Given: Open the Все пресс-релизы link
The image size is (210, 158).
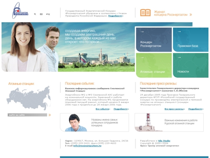Looking at the screenshot, I should (x=175, y=109).
